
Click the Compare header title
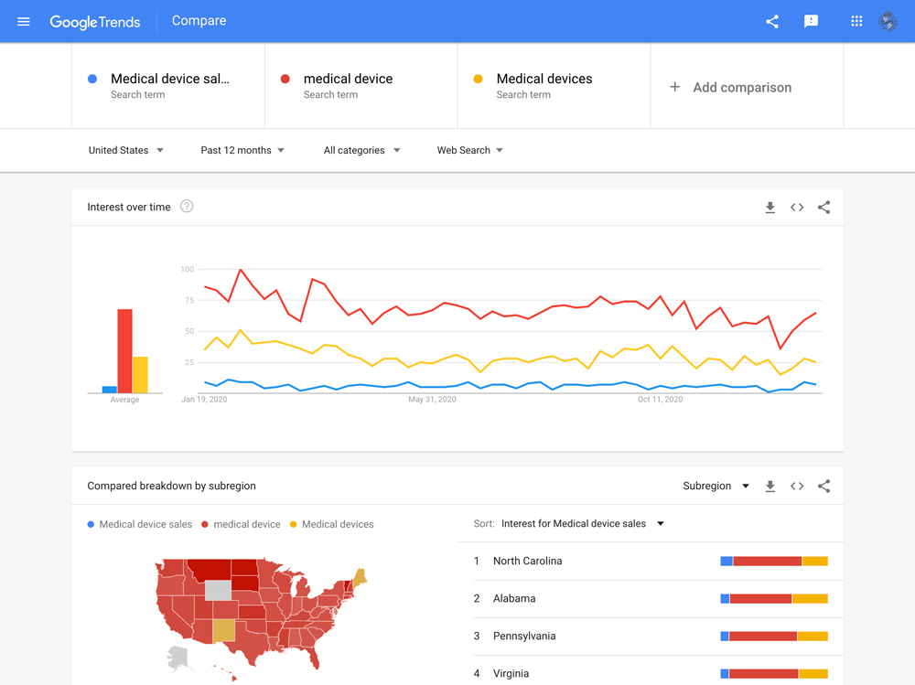[x=199, y=21]
